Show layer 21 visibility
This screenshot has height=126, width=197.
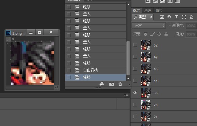pyautogui.click(x=135, y=117)
